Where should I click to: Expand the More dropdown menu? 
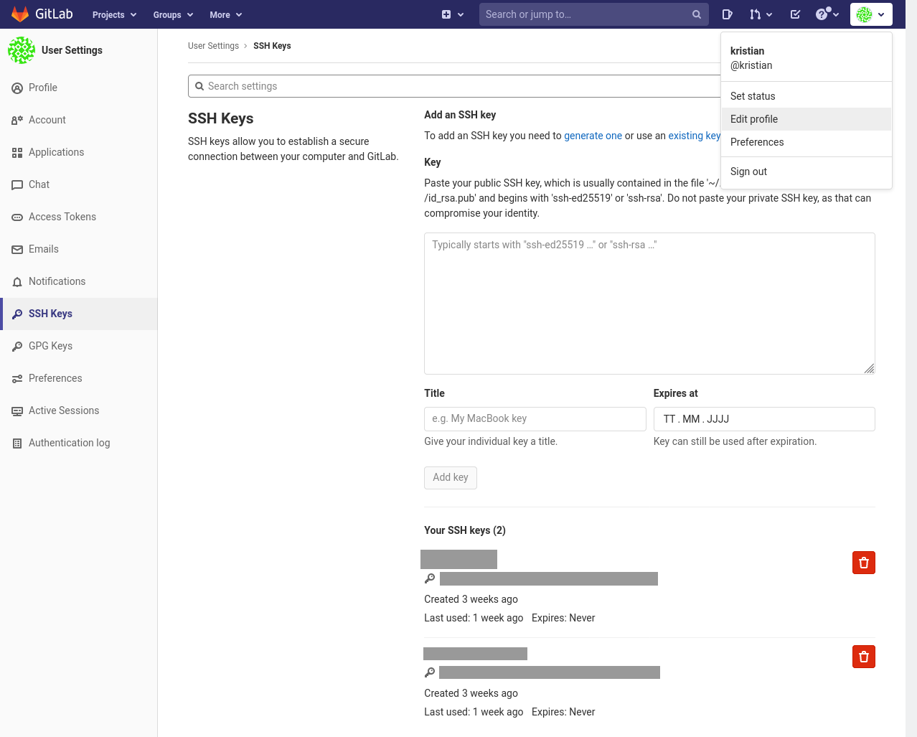click(x=225, y=14)
